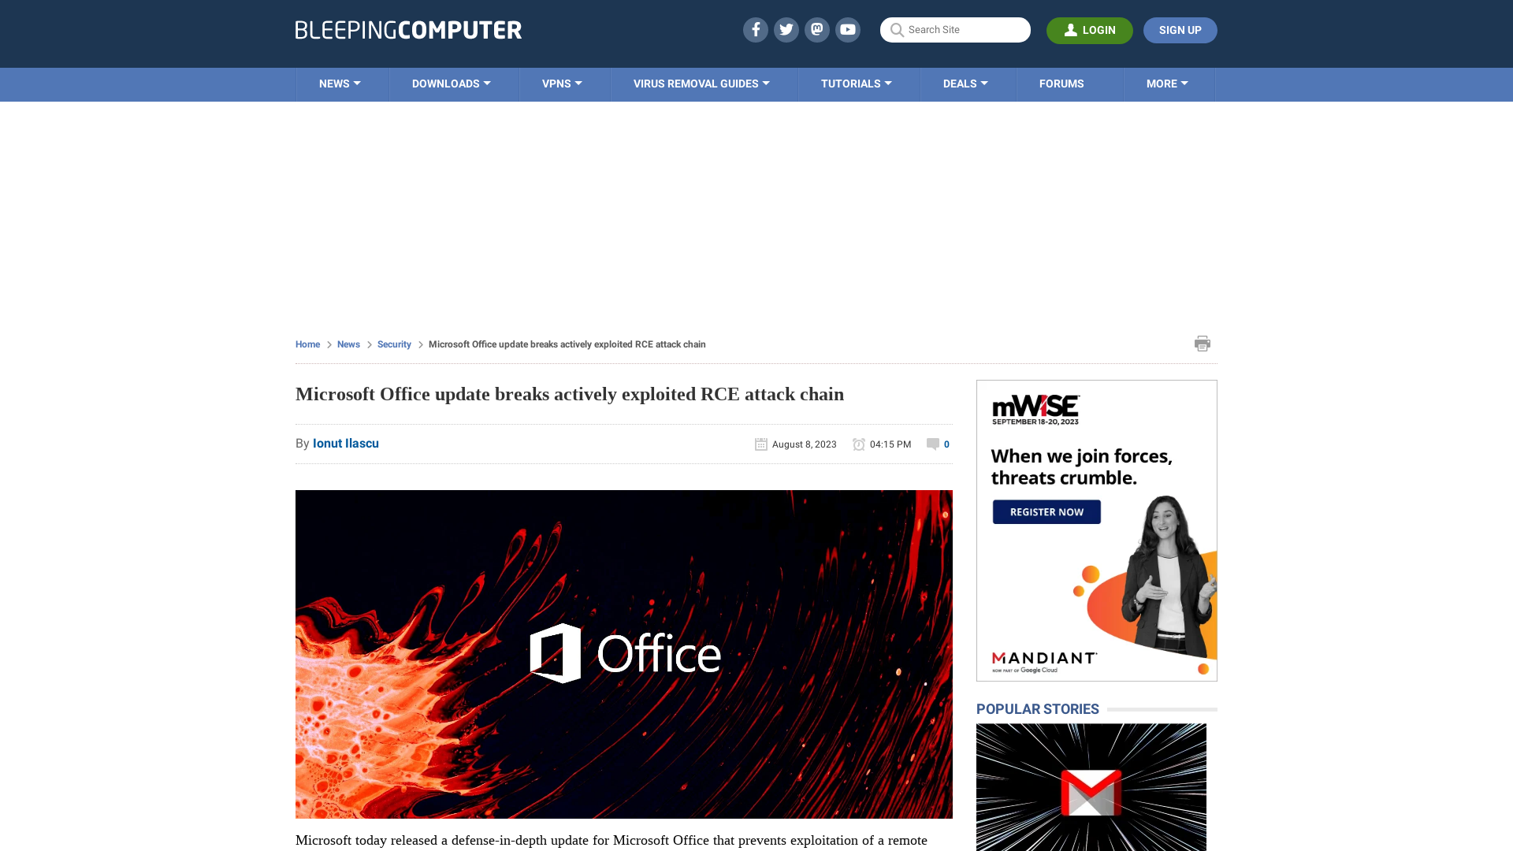Click the Security breadcrumb link
This screenshot has height=851, width=1513.
point(394,344)
